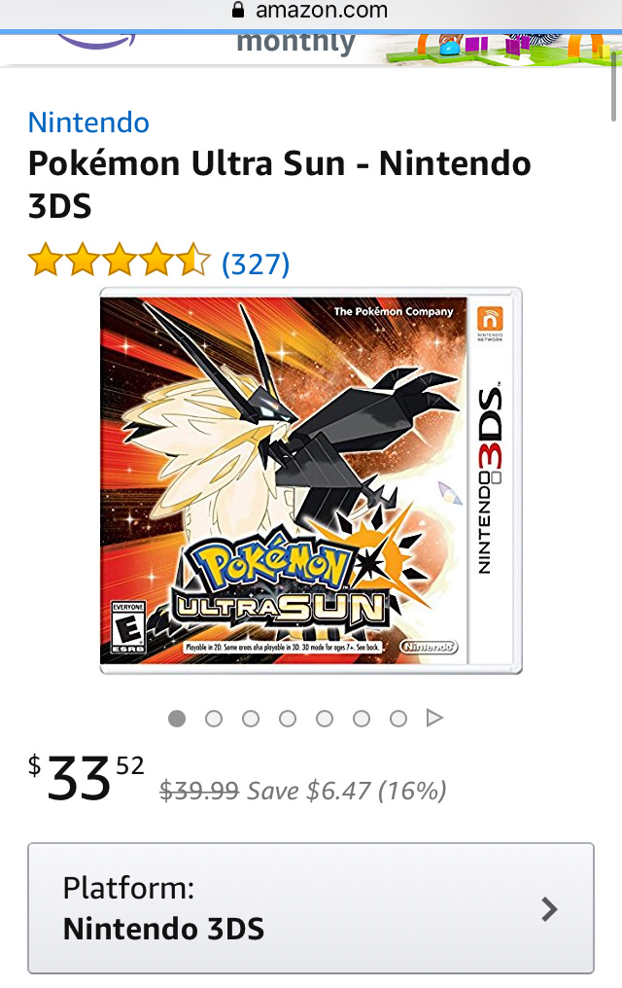622x988 pixels.
Task: Click the amazon.com address bar
Action: tap(311, 11)
